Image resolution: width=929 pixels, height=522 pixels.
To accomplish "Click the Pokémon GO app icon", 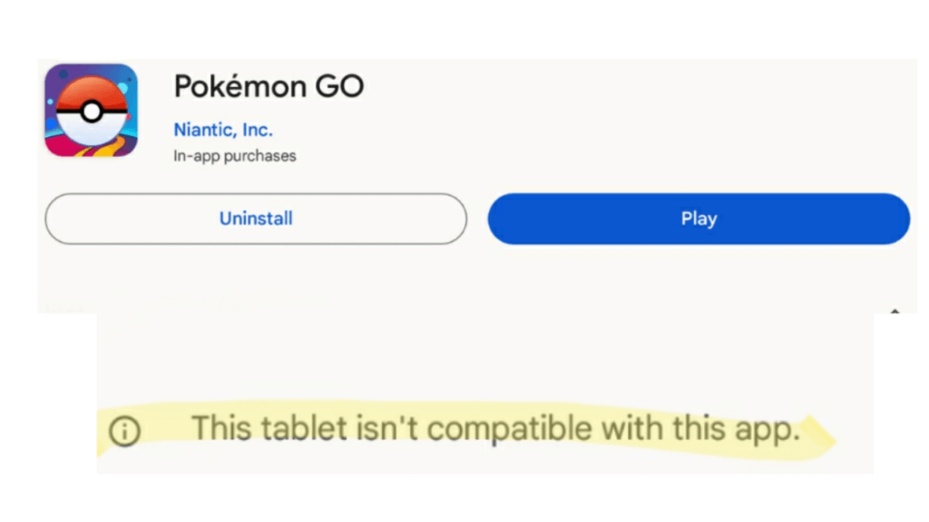I will coord(91,110).
